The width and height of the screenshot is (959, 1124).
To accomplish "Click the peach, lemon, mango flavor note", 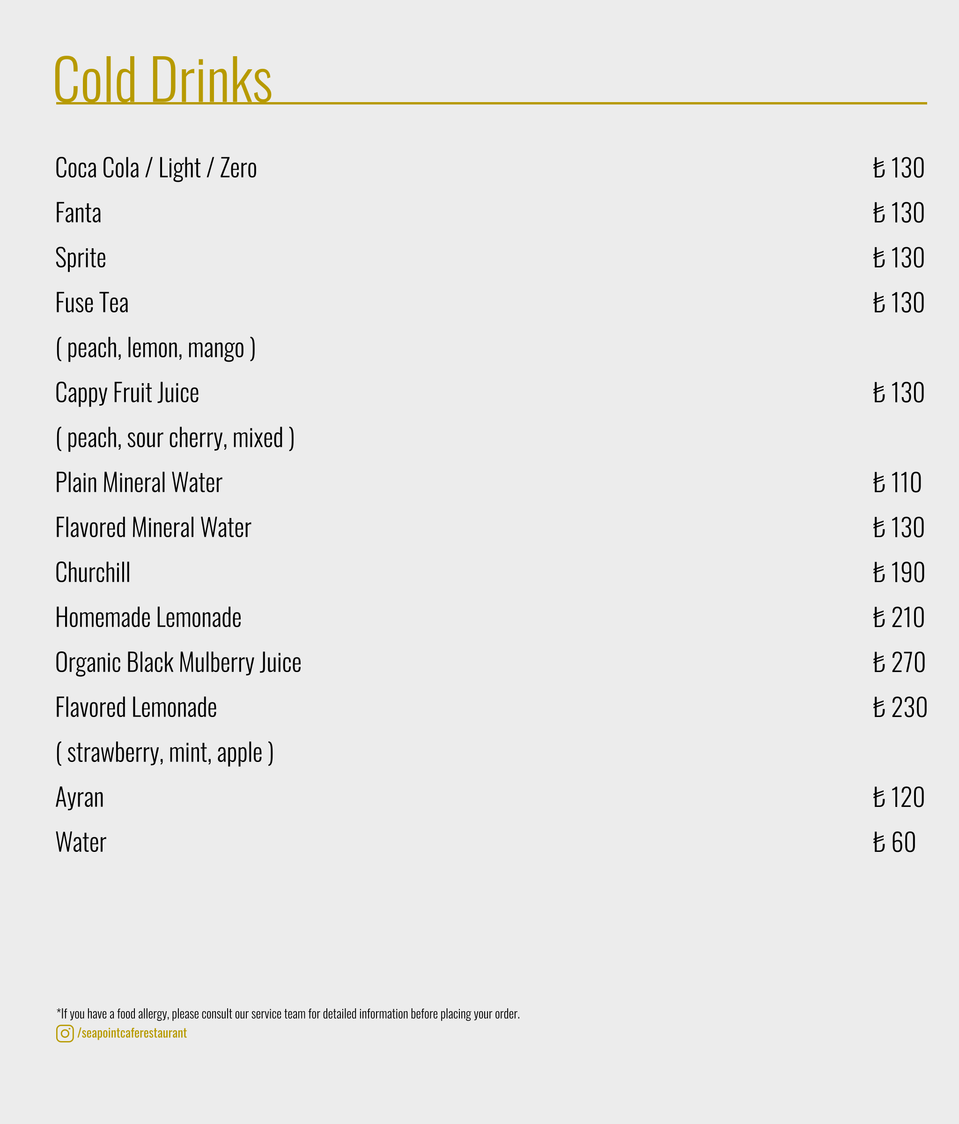I will [x=155, y=348].
